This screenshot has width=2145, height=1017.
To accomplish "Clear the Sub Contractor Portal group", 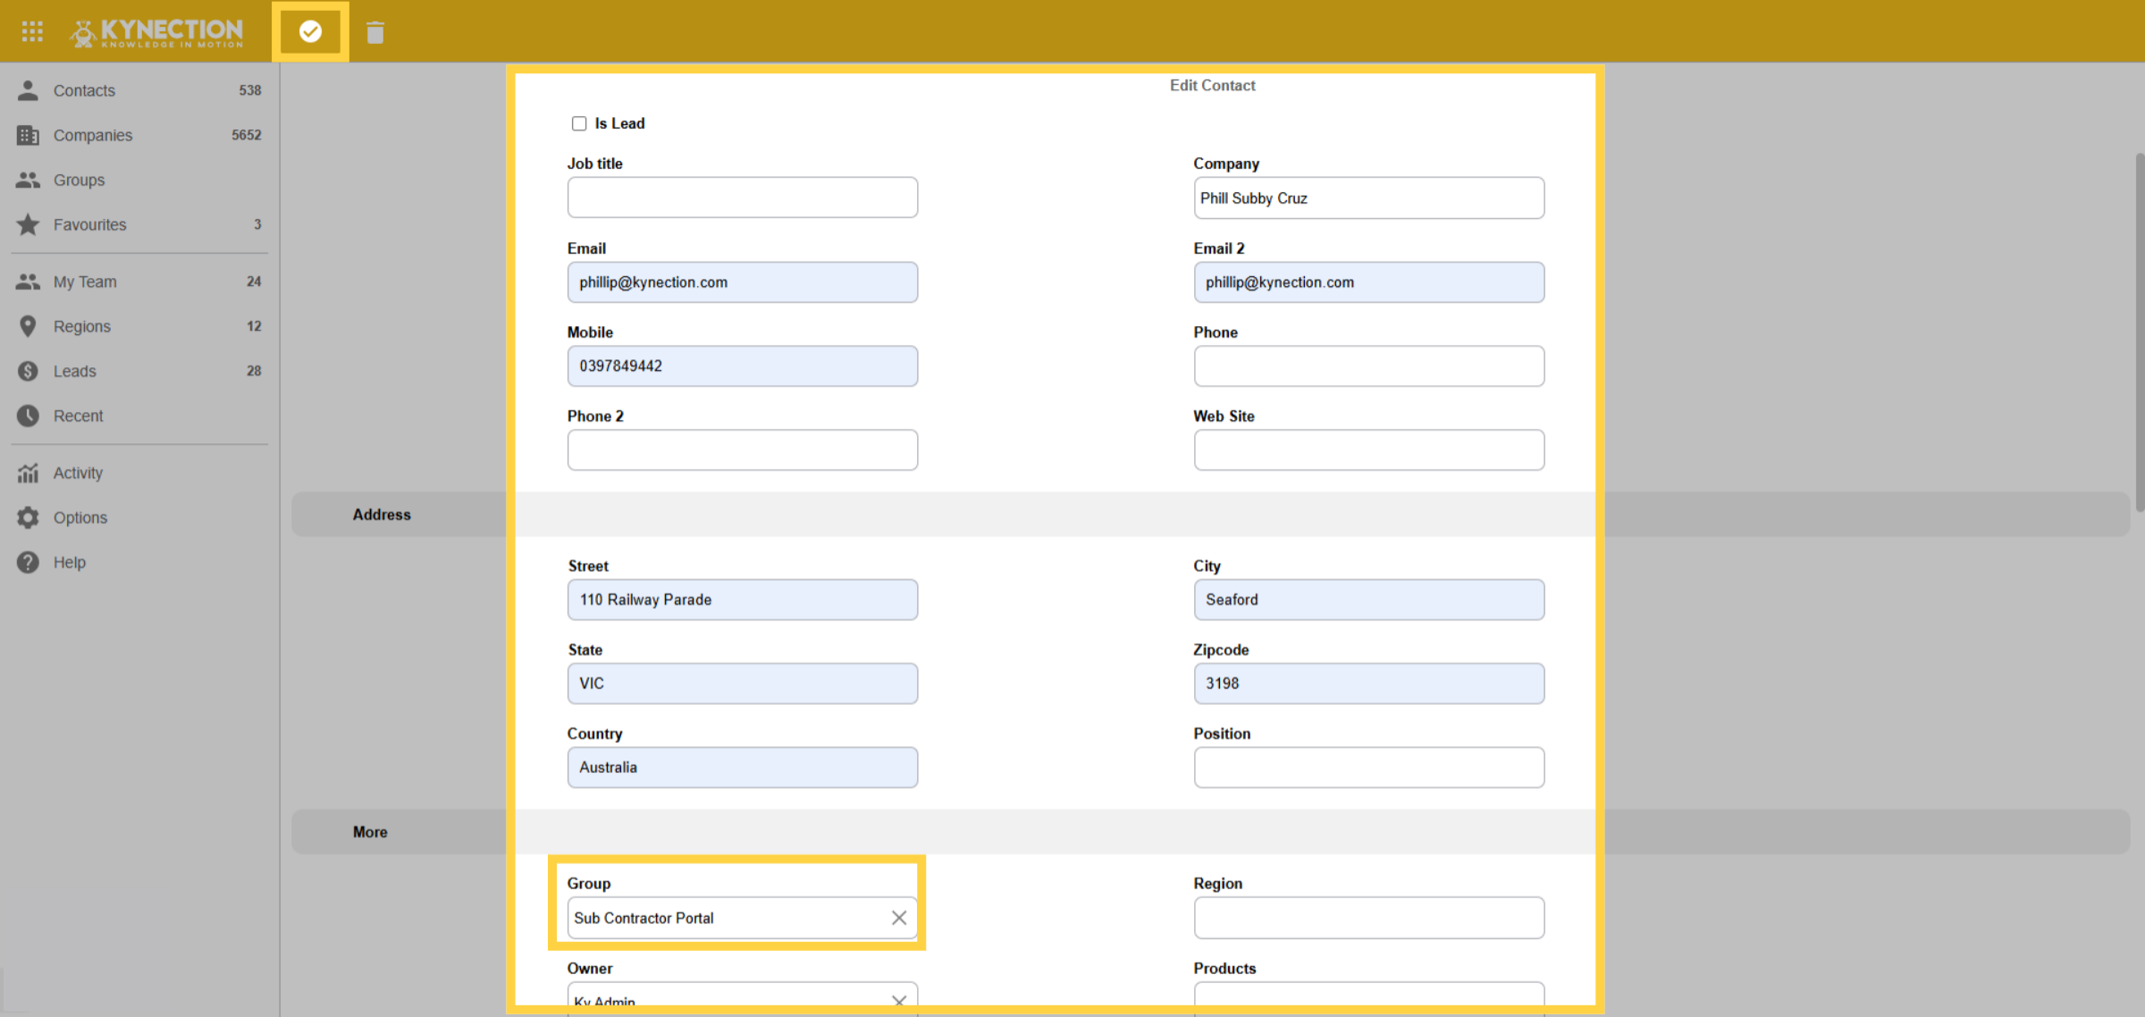I will (x=899, y=918).
